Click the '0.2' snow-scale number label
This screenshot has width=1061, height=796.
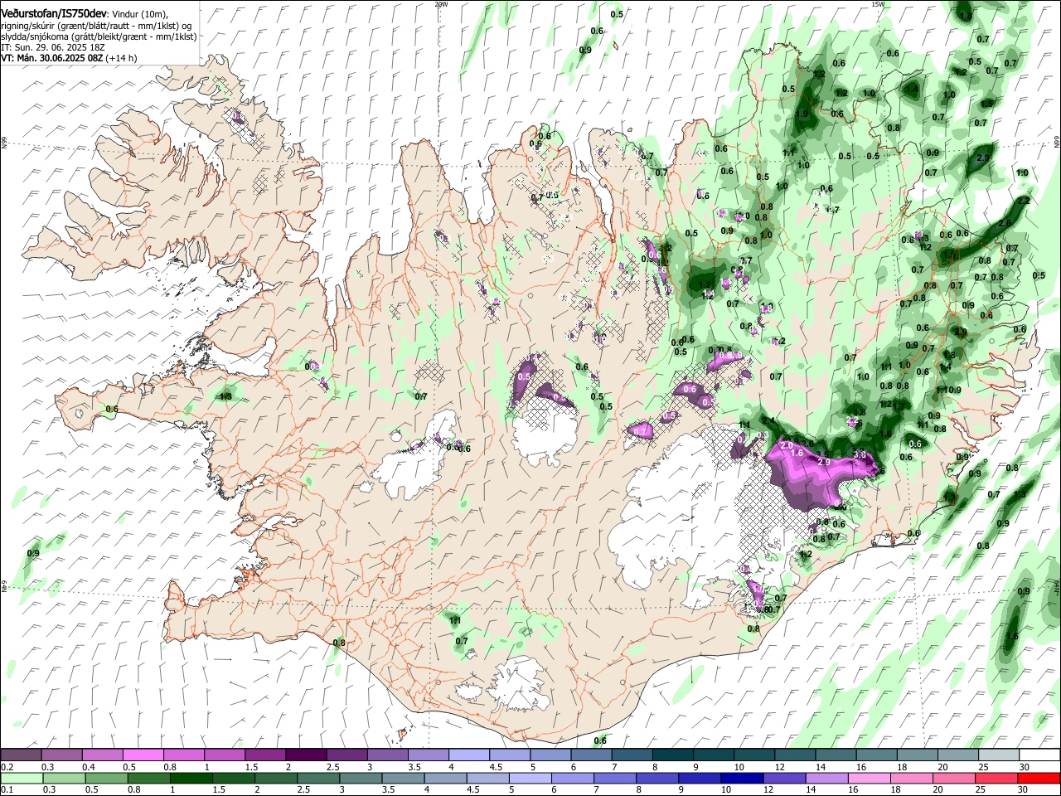[x=7, y=767]
